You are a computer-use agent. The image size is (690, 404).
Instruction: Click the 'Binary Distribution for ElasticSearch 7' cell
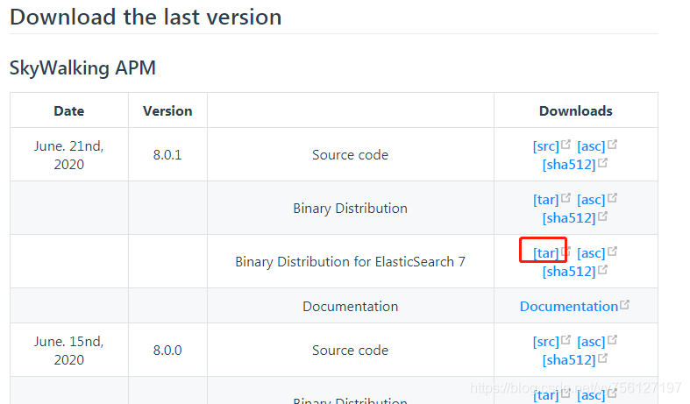pyautogui.click(x=351, y=262)
